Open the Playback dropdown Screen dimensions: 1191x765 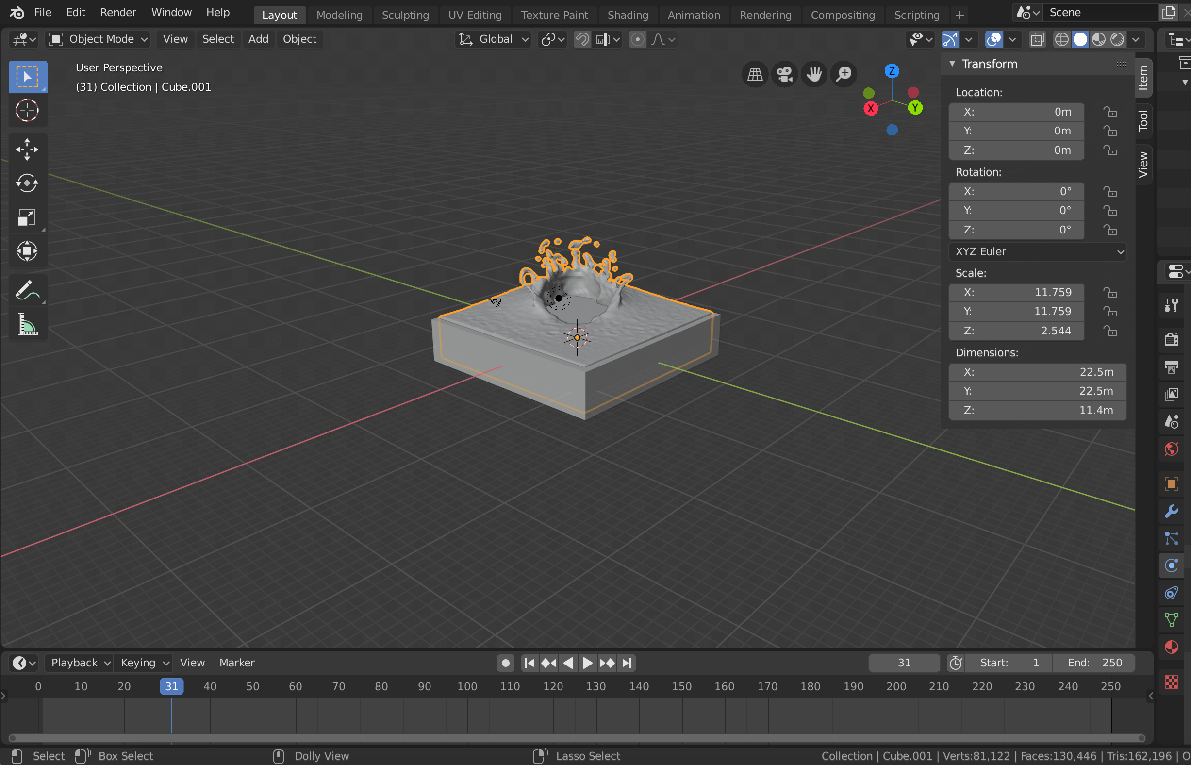pyautogui.click(x=80, y=663)
